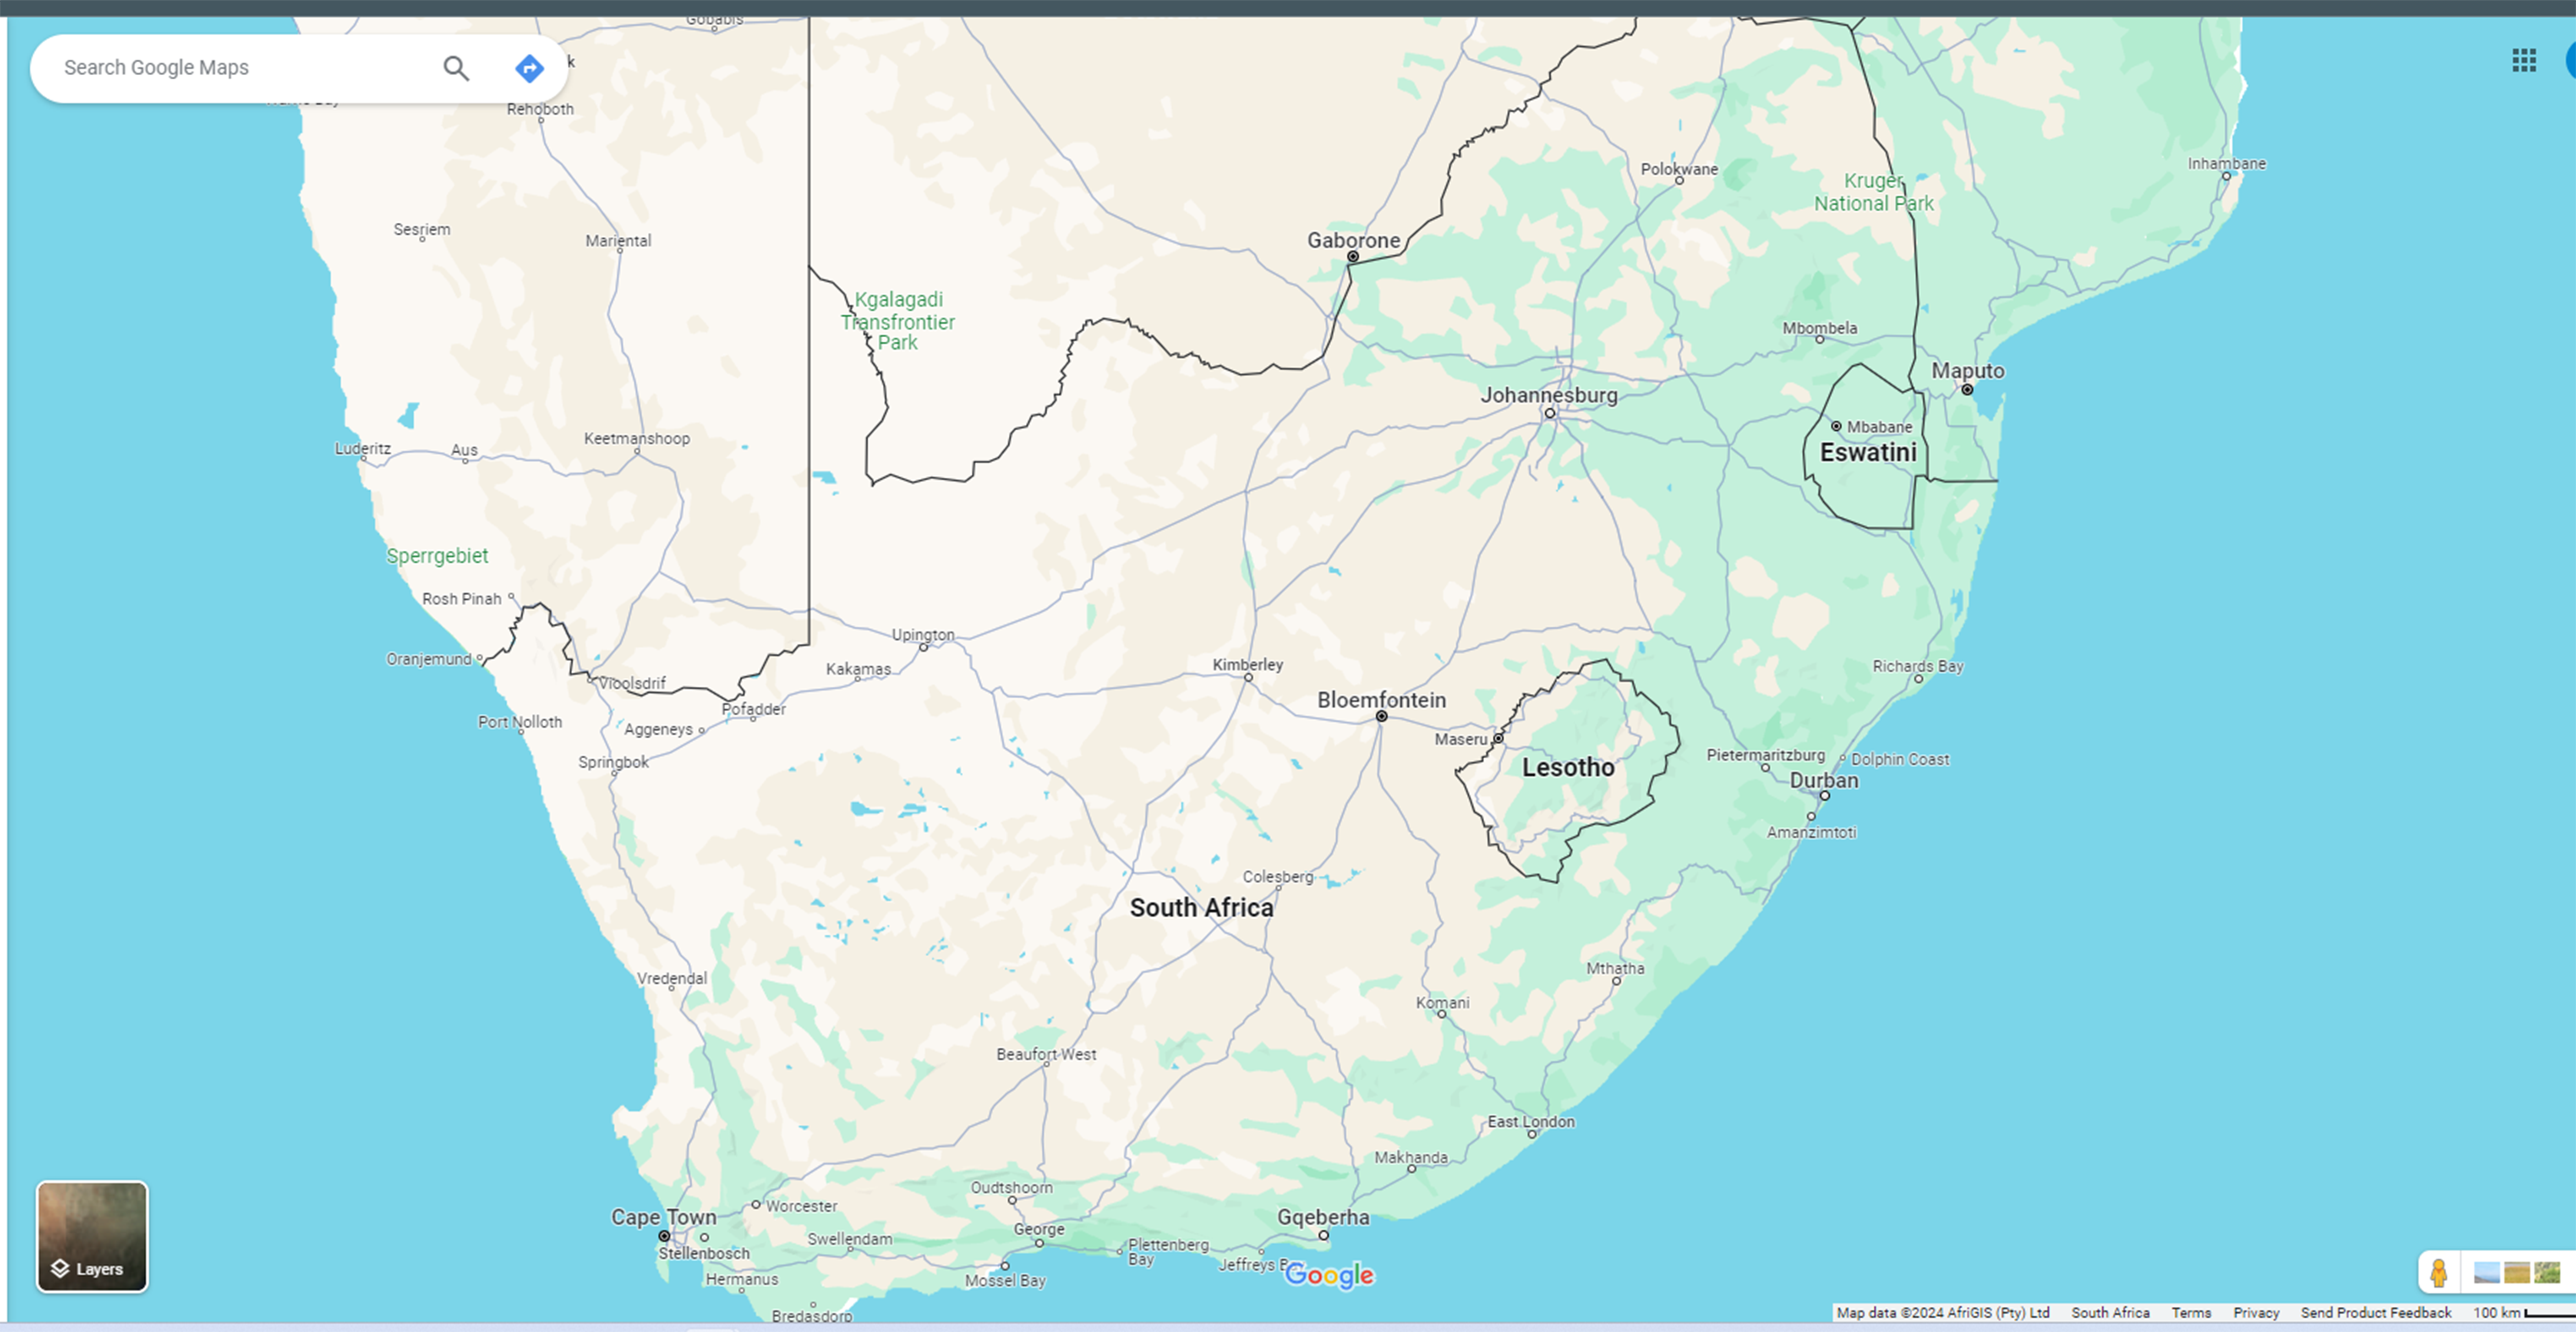Click the Durban city marker
2576x1332 pixels.
pyautogui.click(x=1825, y=796)
